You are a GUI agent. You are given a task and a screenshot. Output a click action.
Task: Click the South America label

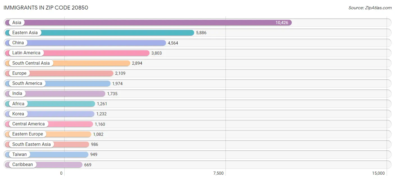[27, 83]
